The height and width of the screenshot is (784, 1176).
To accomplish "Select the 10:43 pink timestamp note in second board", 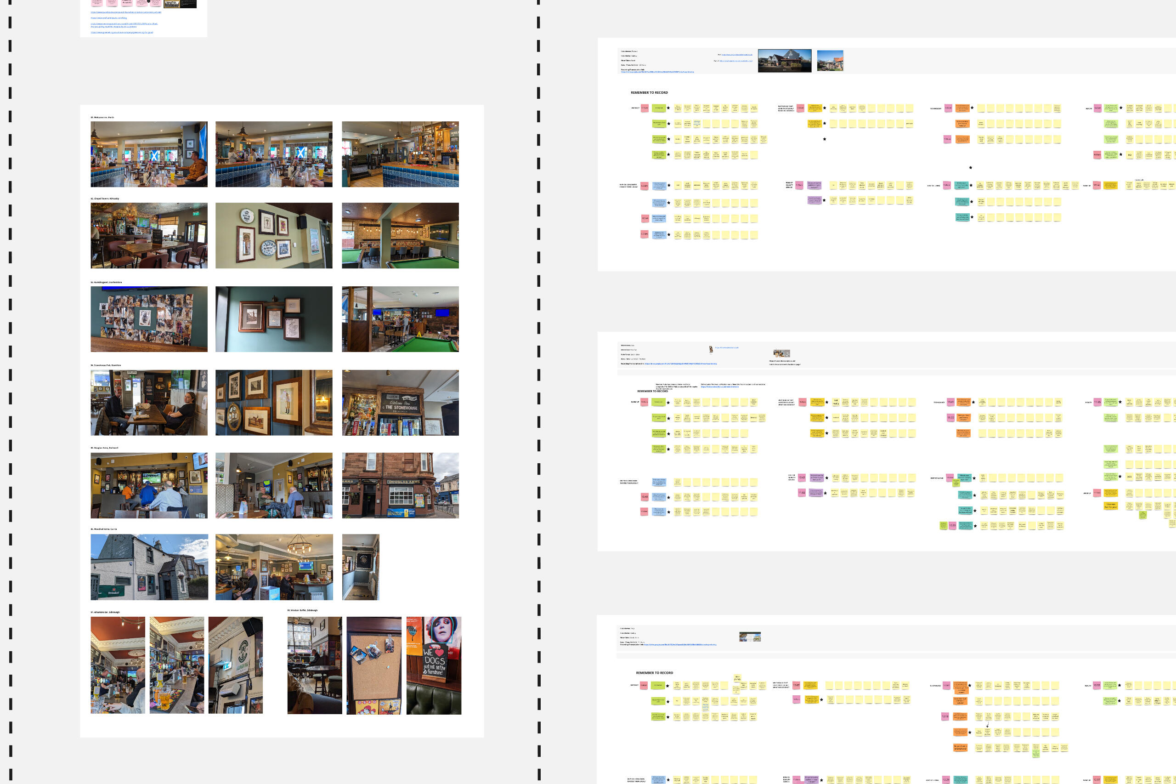I will [645, 497].
